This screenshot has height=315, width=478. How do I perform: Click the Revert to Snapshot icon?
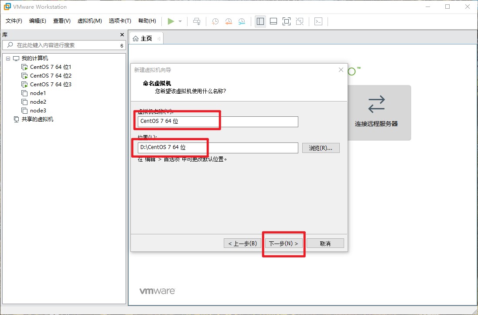click(x=229, y=21)
